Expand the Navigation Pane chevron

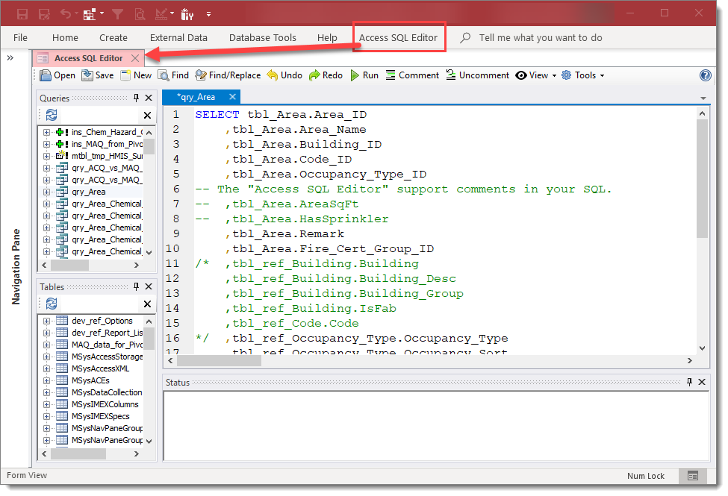point(10,58)
